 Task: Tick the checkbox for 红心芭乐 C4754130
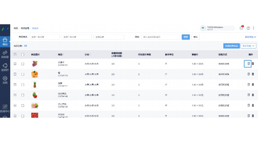(23, 106)
